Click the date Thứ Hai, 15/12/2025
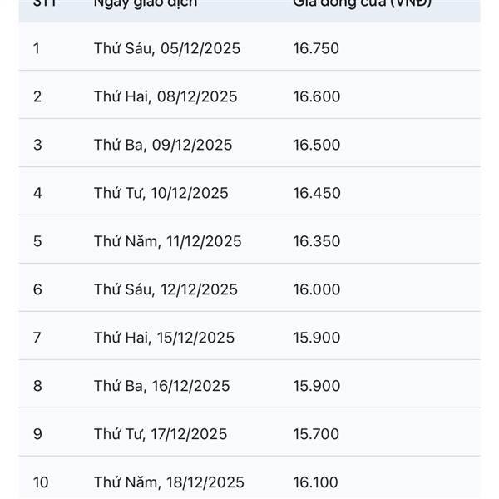The height and width of the screenshot is (499, 499). [164, 338]
